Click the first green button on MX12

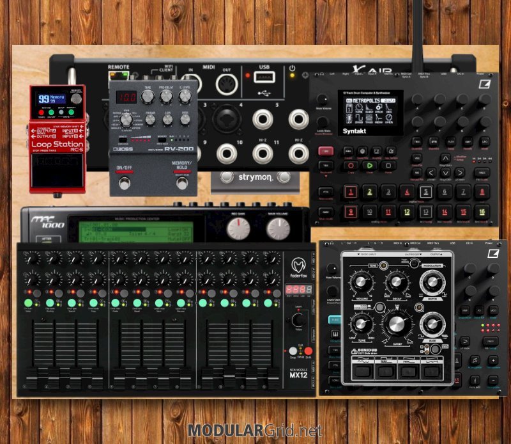coord(28,303)
